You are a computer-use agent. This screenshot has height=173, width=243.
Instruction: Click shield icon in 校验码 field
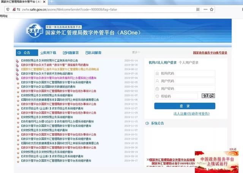[x=157, y=96]
